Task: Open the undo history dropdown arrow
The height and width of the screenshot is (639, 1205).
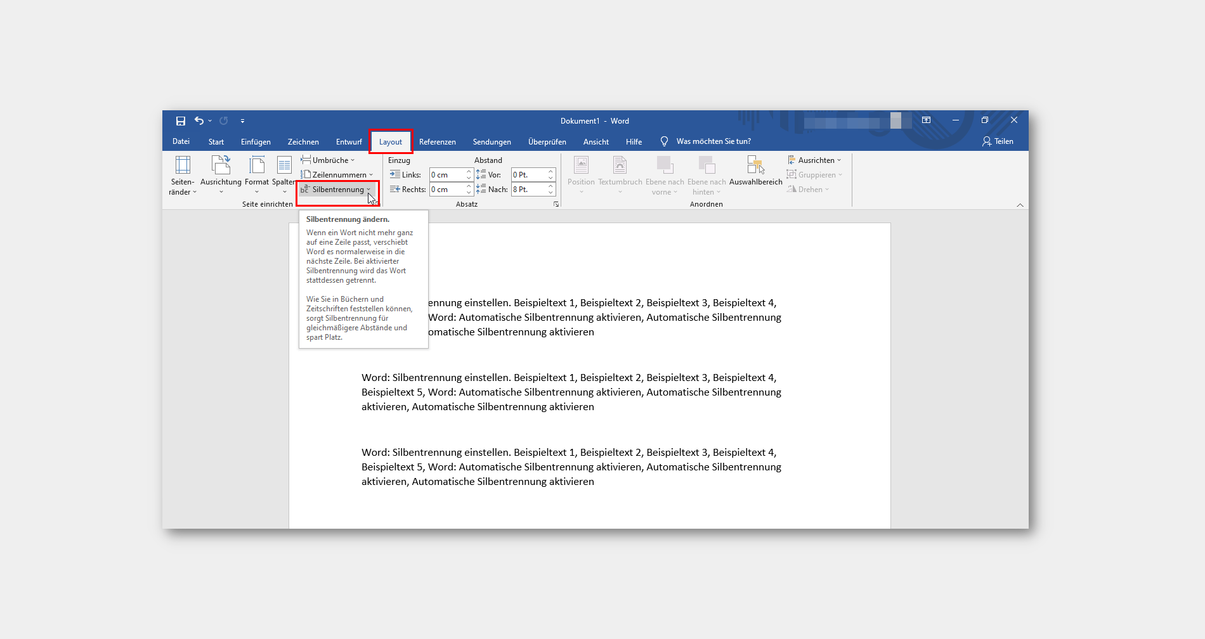Action: tap(210, 120)
